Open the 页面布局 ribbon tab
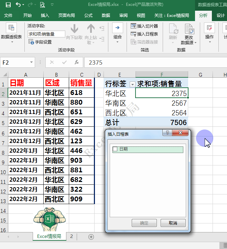This screenshot has width=227, height=249. click(67, 16)
